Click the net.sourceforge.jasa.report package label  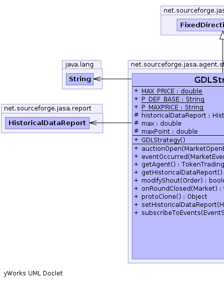coord(48,108)
